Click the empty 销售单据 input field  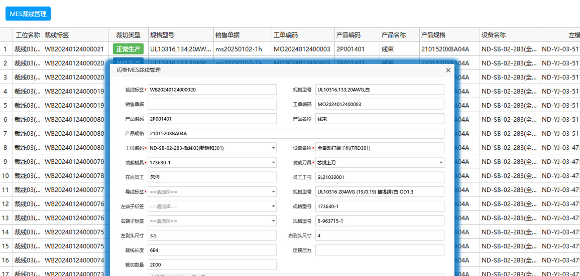coord(212,104)
